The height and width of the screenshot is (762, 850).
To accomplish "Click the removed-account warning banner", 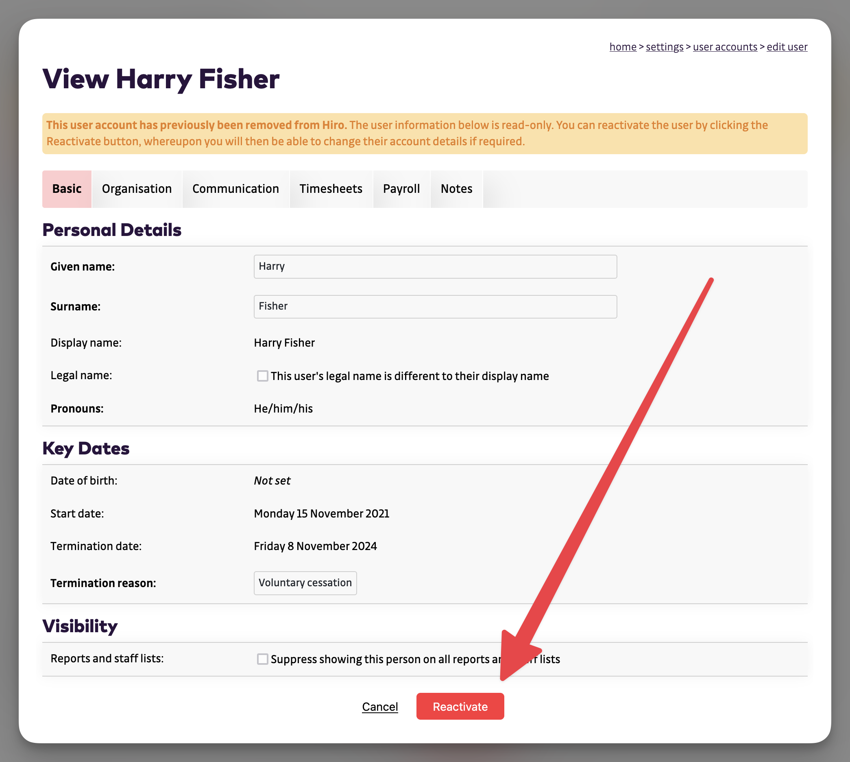I will pos(424,133).
